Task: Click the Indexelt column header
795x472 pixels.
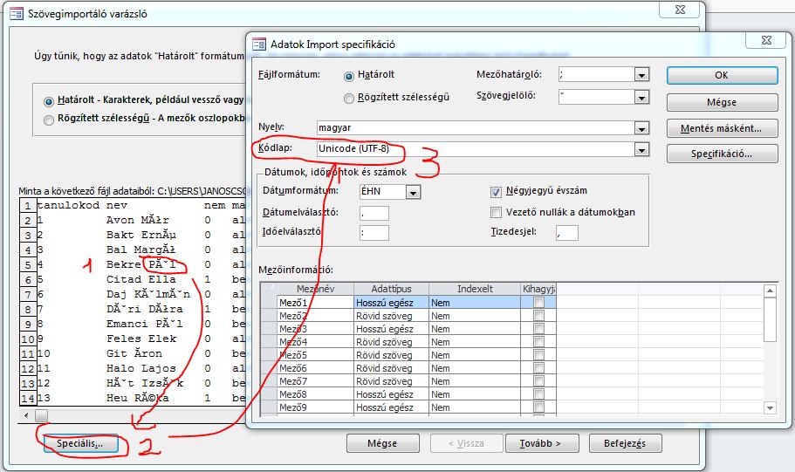Action: pyautogui.click(x=475, y=289)
